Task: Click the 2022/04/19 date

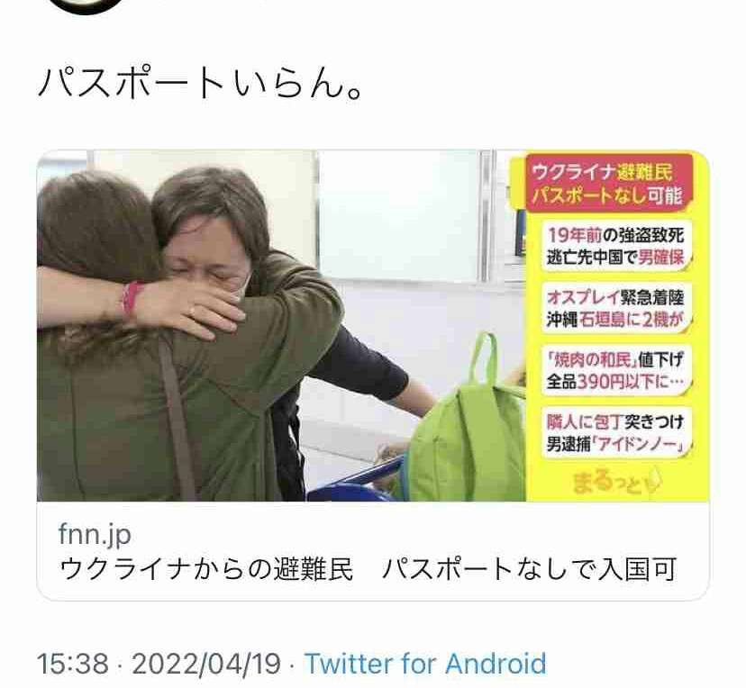Action: point(206,664)
